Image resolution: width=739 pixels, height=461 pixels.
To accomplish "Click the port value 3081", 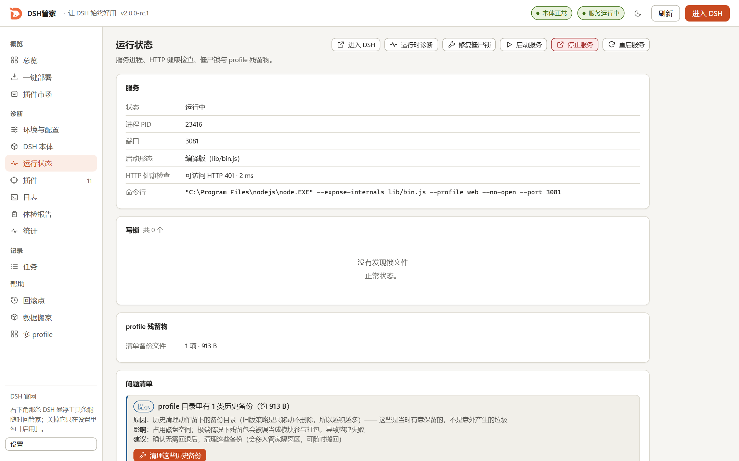I will click(192, 141).
